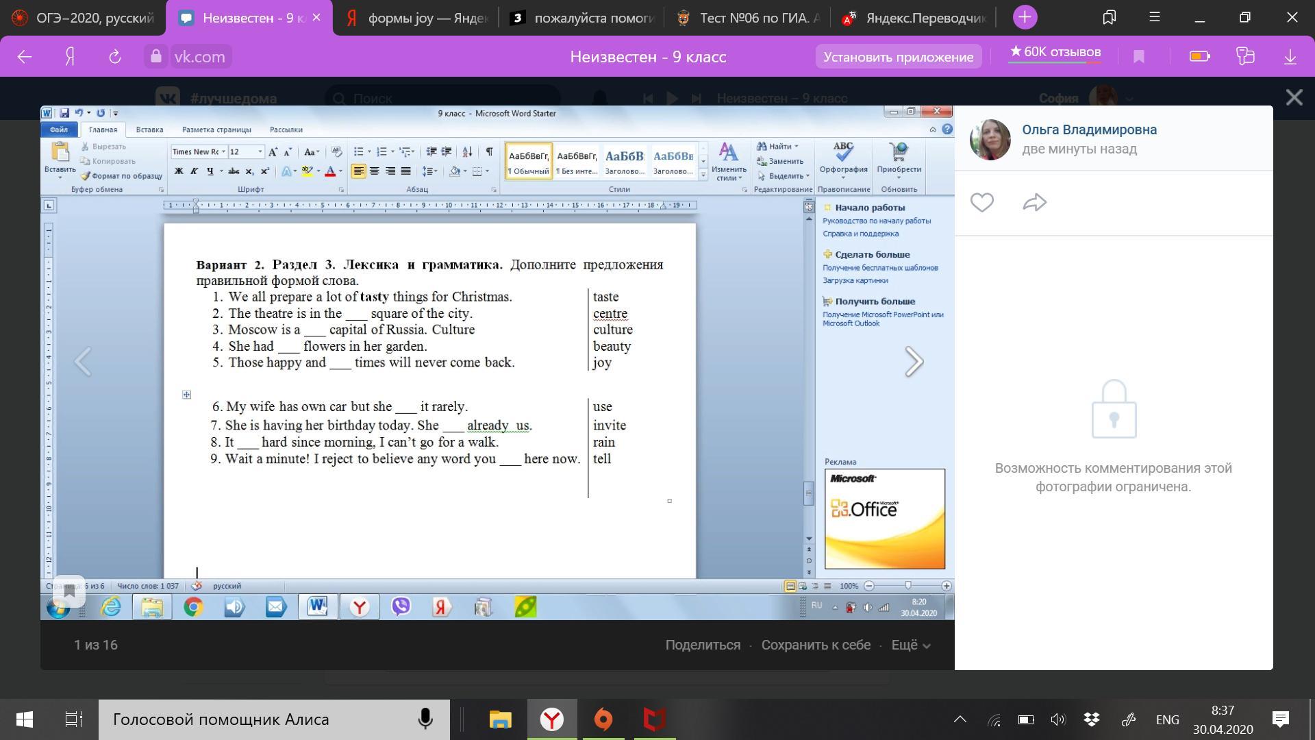Go to previous photo with left arrow
The image size is (1315, 740).
pos(82,362)
